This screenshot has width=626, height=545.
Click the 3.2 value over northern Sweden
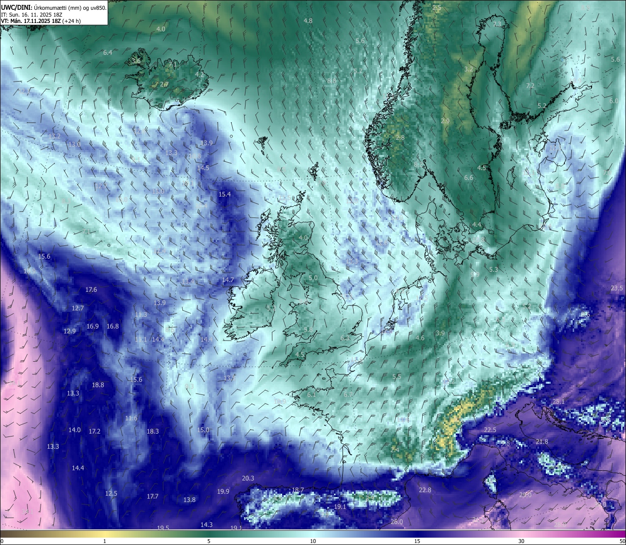pos(469,69)
